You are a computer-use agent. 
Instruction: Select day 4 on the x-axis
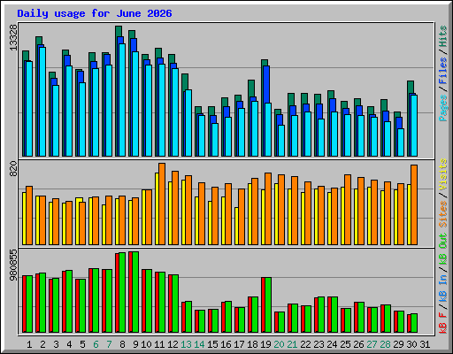point(69,344)
